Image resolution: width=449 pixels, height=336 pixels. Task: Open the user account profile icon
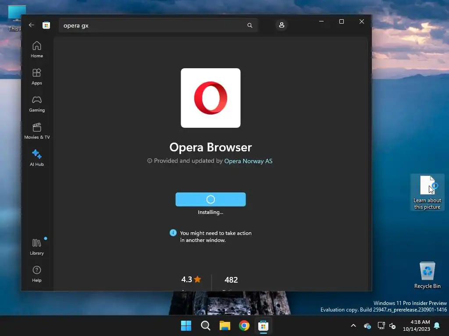pos(282,25)
